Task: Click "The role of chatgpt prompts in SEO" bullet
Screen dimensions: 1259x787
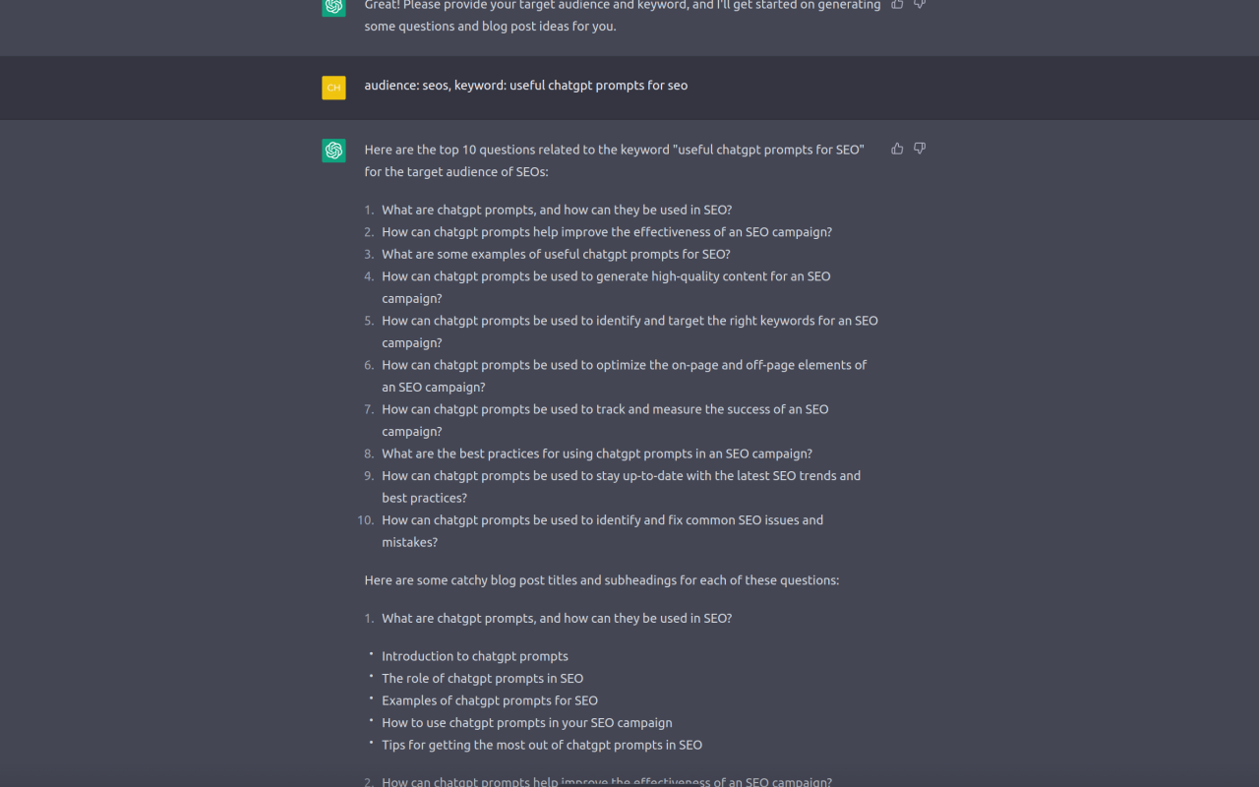Action: 482,678
